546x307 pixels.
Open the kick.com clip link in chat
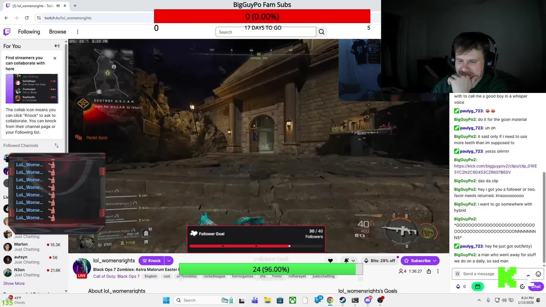tap(495, 169)
